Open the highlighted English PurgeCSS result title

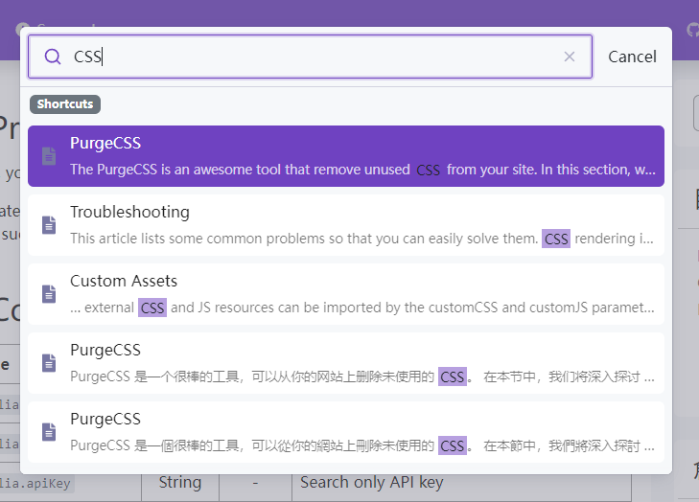105,143
